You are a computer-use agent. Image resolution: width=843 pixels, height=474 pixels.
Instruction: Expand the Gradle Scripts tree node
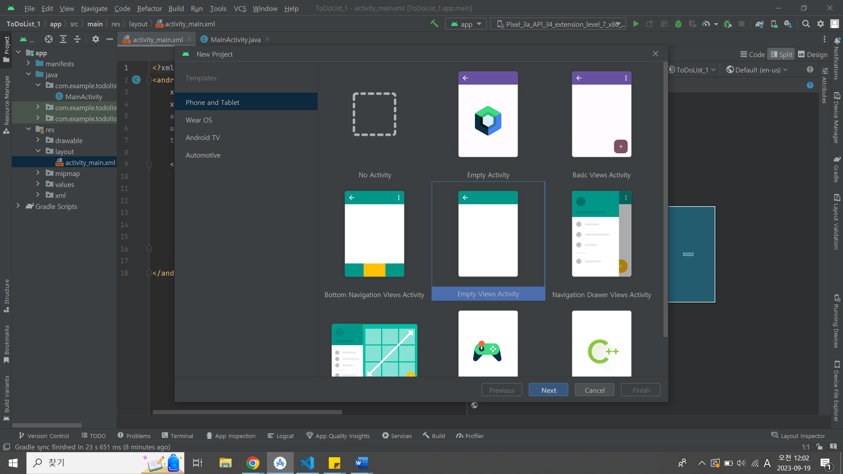(18, 206)
